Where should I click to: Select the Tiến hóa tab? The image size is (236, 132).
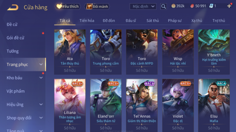(x=87, y=21)
